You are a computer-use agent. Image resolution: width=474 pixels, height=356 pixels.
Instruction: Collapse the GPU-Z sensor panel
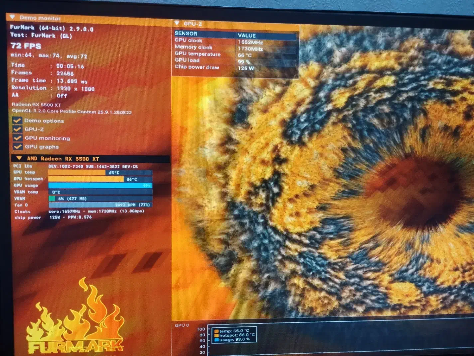[177, 23]
